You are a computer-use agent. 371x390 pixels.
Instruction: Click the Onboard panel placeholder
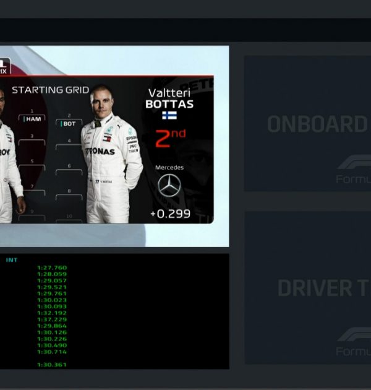(308, 123)
